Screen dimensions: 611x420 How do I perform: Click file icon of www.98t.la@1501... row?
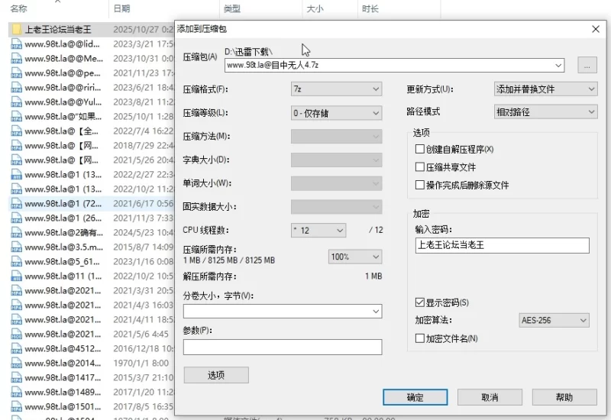click(x=16, y=407)
